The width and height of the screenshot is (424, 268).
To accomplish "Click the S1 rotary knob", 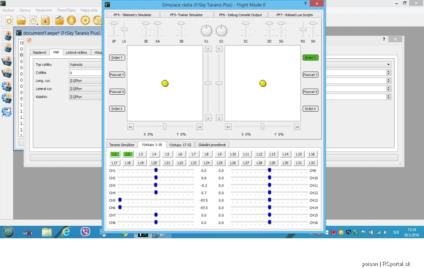I will (x=206, y=31).
